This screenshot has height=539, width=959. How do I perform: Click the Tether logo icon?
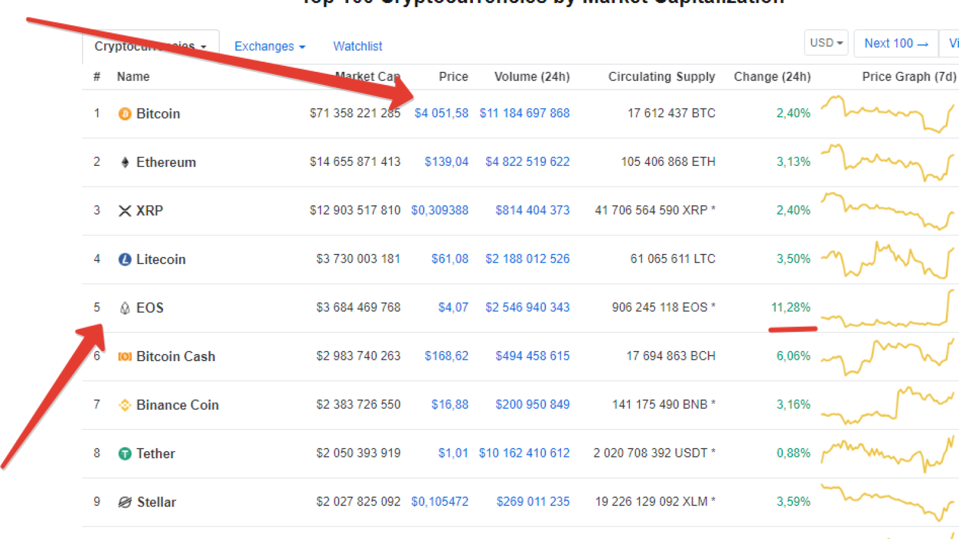125,453
